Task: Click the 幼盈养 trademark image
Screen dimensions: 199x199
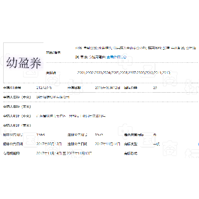Action: 24,63
